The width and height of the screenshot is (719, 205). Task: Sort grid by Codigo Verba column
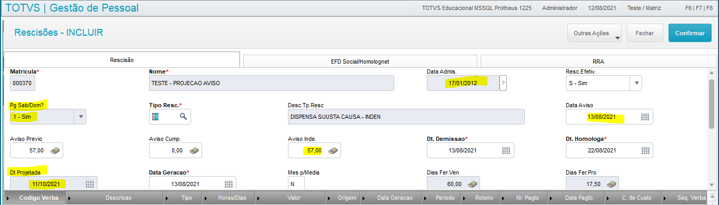35,198
